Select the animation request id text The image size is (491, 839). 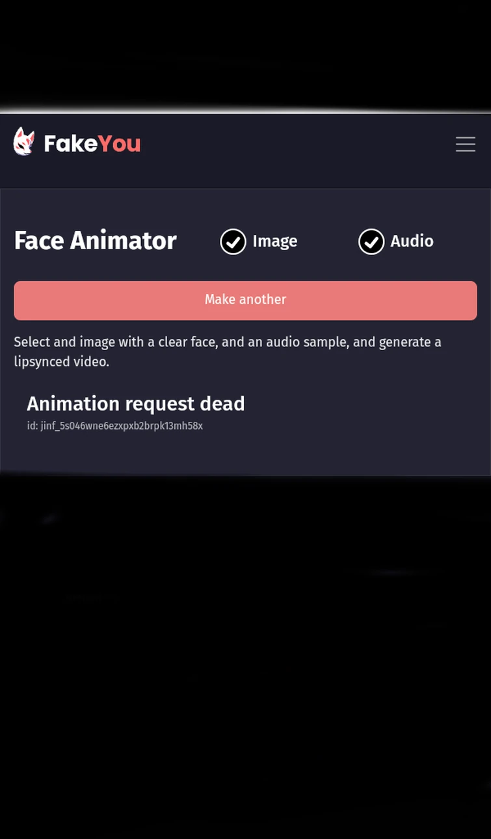pyautogui.click(x=114, y=426)
